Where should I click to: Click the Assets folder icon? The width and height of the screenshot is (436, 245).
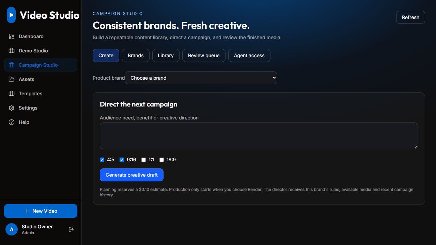(12, 79)
